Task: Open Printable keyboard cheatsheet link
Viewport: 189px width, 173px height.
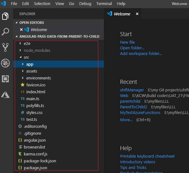Action: pos(147,156)
